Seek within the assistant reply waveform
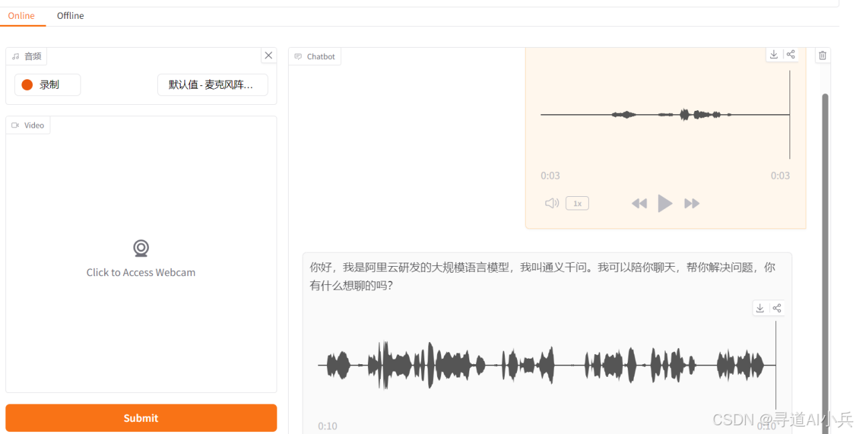The image size is (856, 434). 546,365
